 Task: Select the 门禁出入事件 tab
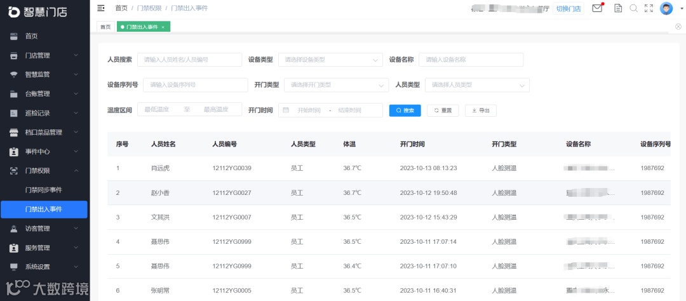click(144, 27)
